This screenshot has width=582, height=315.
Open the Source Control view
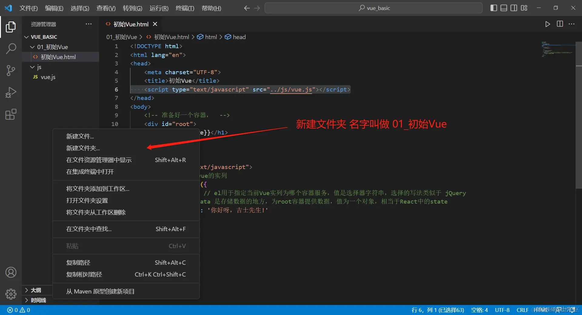tap(11, 71)
